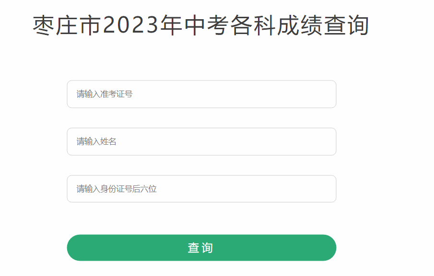
Task: Click the placeholder text 请输入准考证号
Action: 105,94
